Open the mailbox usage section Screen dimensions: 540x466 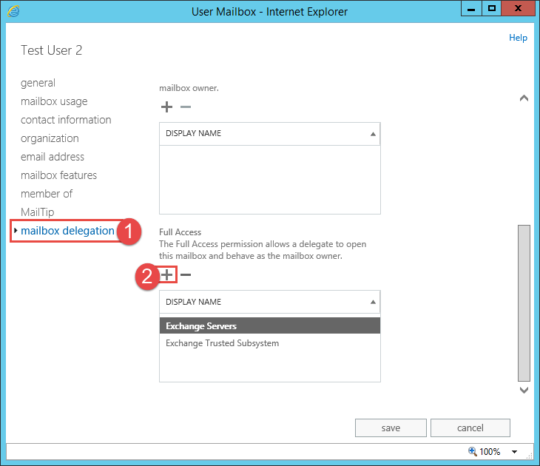click(54, 101)
